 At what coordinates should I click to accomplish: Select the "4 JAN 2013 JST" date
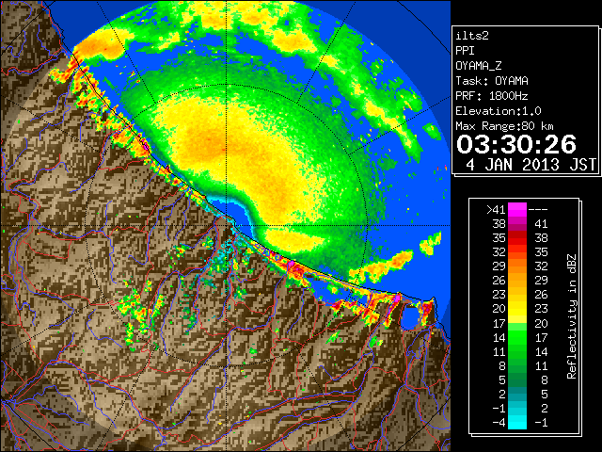point(531,165)
